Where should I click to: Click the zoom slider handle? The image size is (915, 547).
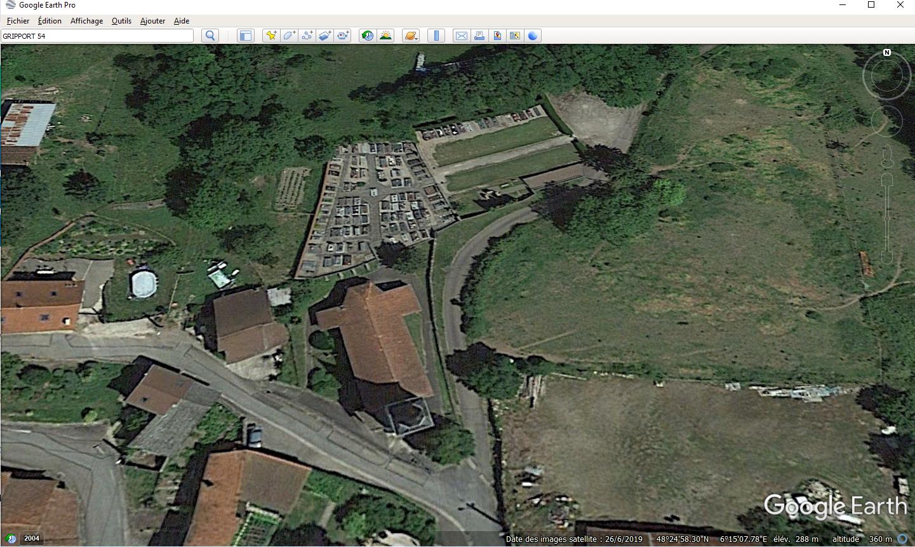point(887,219)
